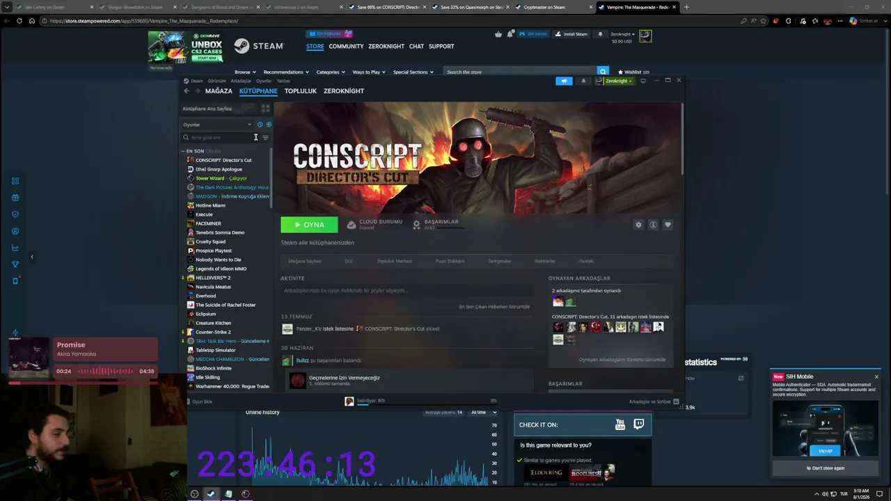Open the Wishlist link on store page
Screen dimensions: 891x501
point(633,72)
